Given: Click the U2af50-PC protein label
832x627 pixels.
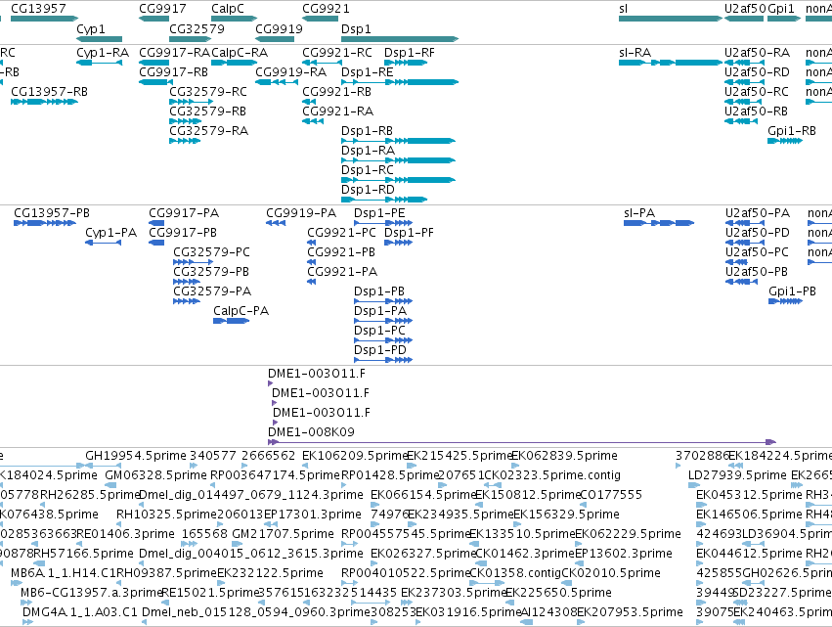Looking at the screenshot, I should [x=757, y=252].
